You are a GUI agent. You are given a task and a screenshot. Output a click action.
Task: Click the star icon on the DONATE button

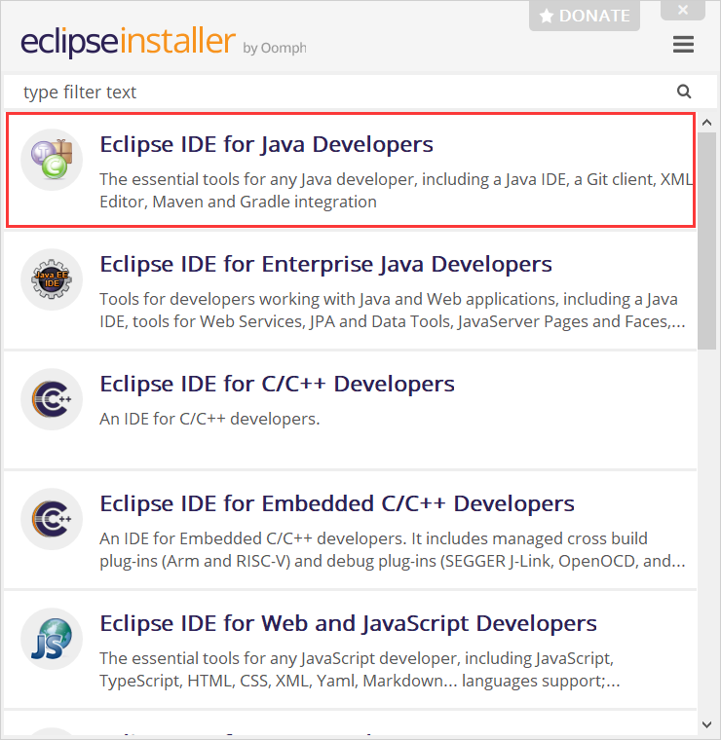pyautogui.click(x=547, y=16)
